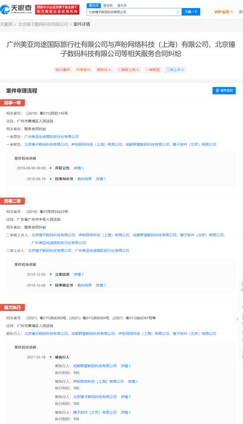Click the red government-backed credit agency banner

pyautogui.click(x=57, y=9)
